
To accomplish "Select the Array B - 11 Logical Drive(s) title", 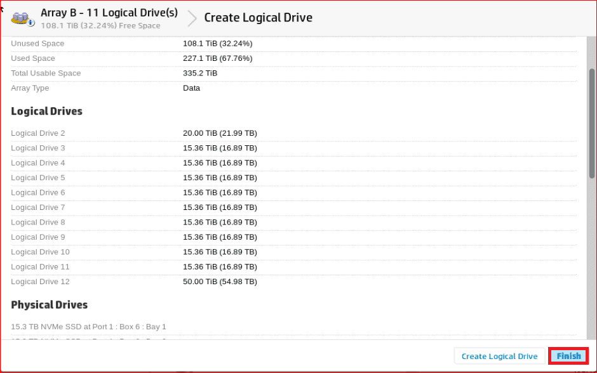I will tap(109, 13).
